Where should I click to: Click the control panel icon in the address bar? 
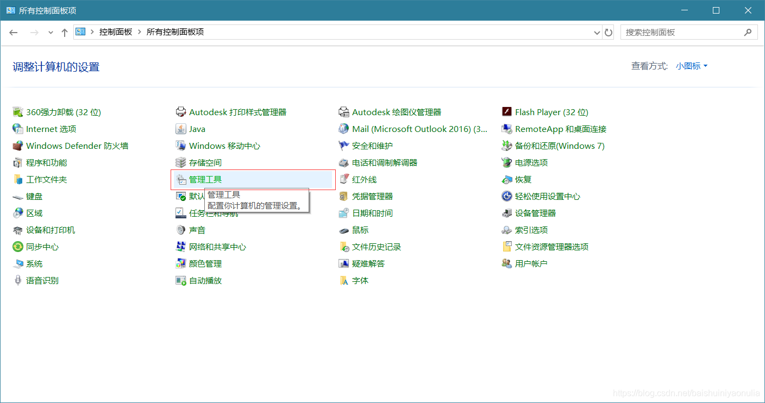pyautogui.click(x=81, y=32)
